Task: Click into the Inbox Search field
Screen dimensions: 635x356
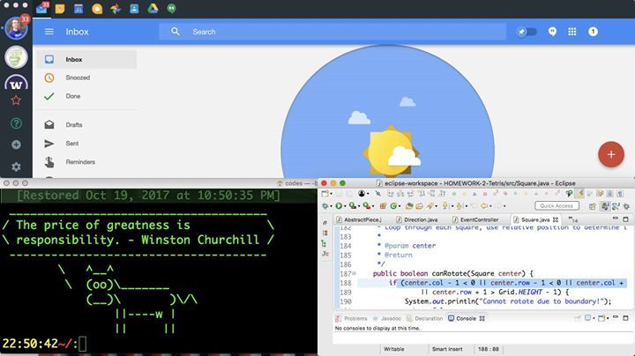Action: point(332,32)
